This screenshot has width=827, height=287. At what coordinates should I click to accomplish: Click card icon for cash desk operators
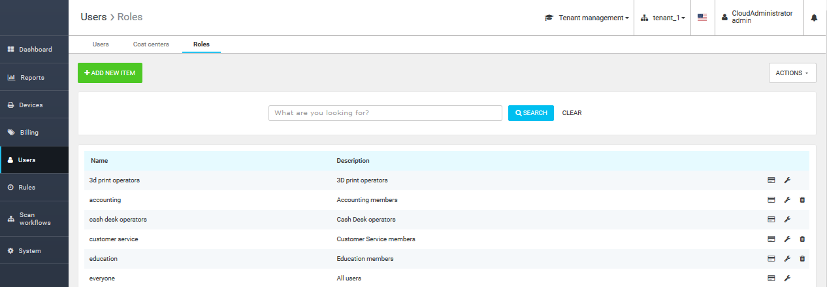pos(771,220)
